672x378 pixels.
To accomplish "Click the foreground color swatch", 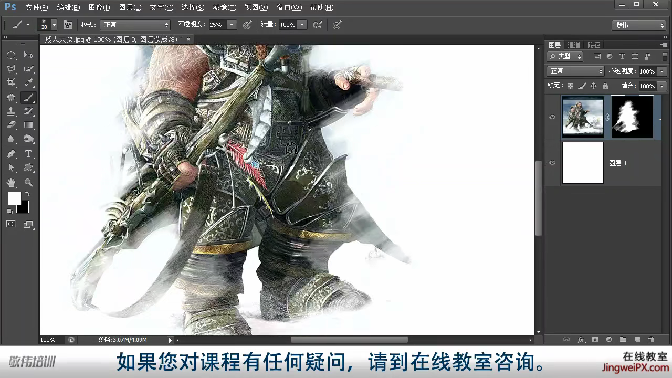I will coord(14,198).
